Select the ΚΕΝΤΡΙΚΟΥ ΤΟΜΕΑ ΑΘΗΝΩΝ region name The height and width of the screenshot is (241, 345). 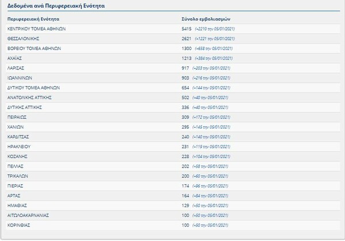(x=37, y=29)
